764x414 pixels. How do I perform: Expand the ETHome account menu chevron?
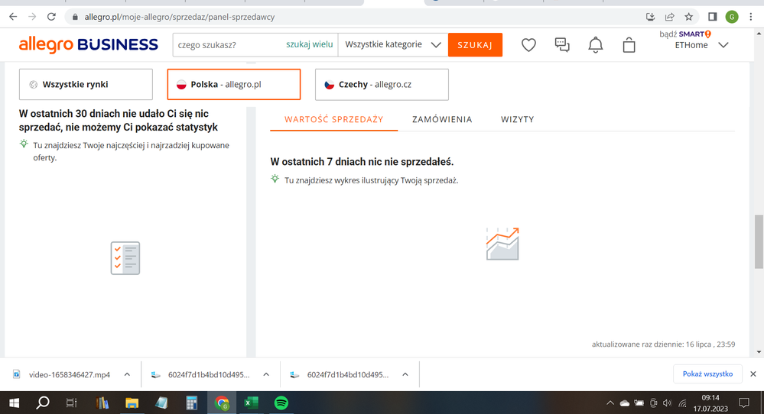coord(723,45)
